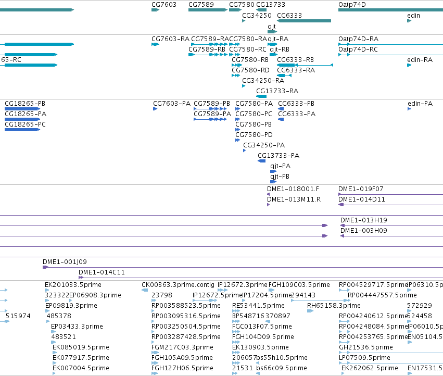
Task: Select the FGM217C03.3prime EST label
Action: 182,347
